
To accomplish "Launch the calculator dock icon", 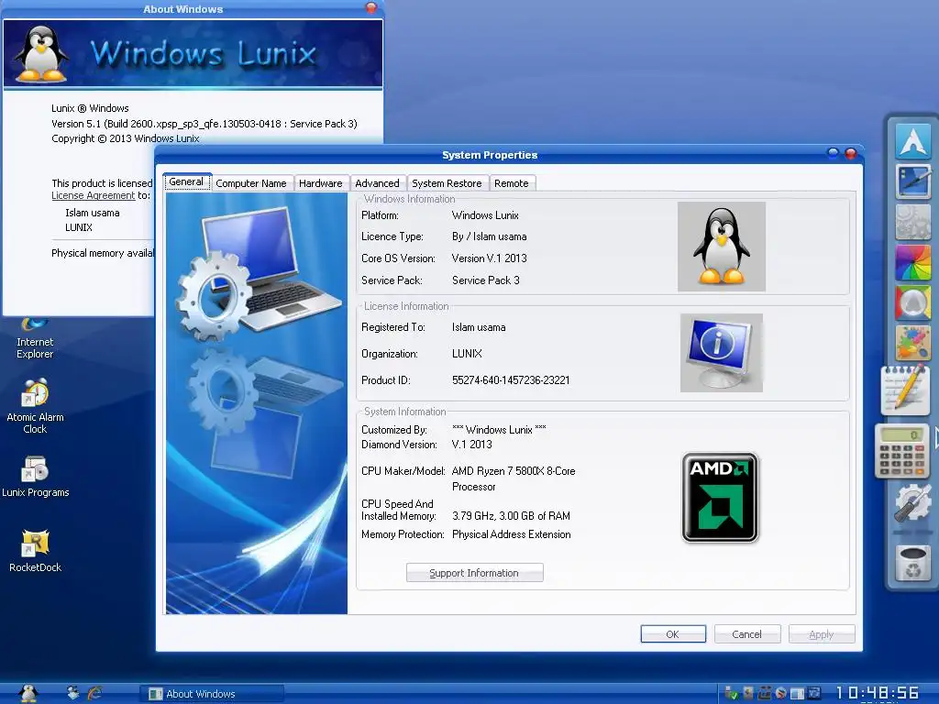I will pos(902,451).
